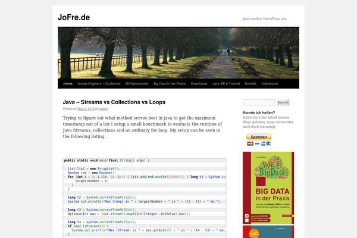This screenshot has height=238, width=357.
Task: Click the 'Max (loop) is' println code line
Action: coord(145,201)
